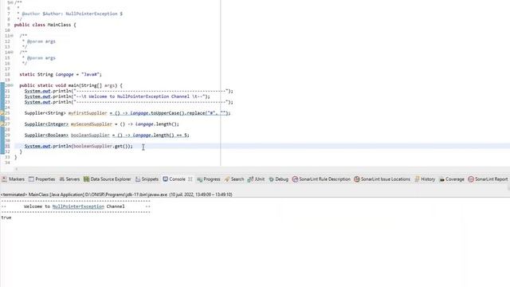Click the myFirstSupplier variable name
The height and width of the screenshot is (287, 510).
[88, 113]
